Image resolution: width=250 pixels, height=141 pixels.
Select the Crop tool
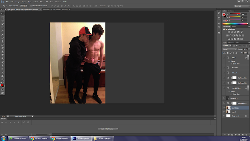tap(3, 28)
